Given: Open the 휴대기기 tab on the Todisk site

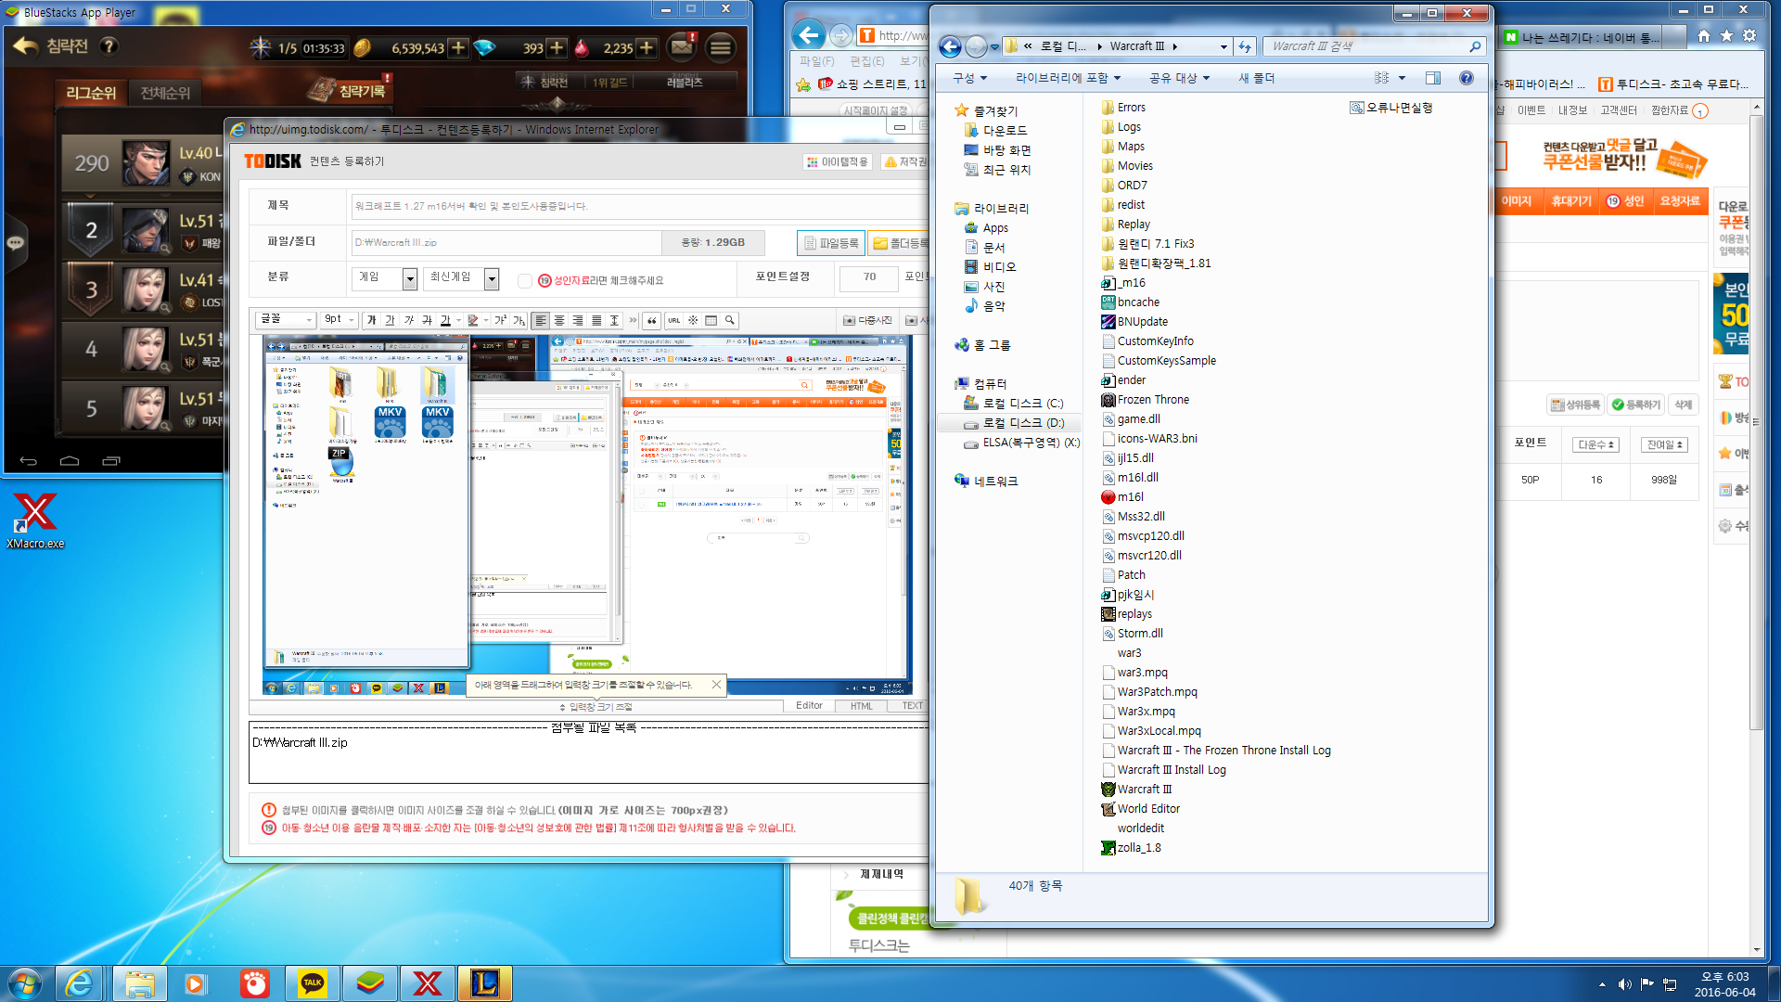Looking at the screenshot, I should 1570,201.
